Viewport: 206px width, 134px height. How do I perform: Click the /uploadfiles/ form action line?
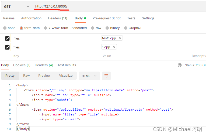[x=102, y=110]
